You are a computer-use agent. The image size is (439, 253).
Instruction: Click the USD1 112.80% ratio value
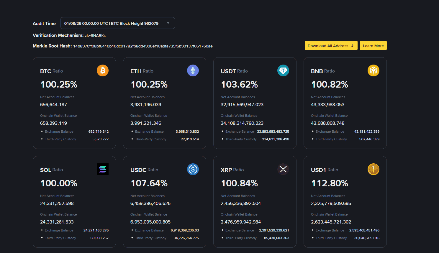[x=330, y=183]
